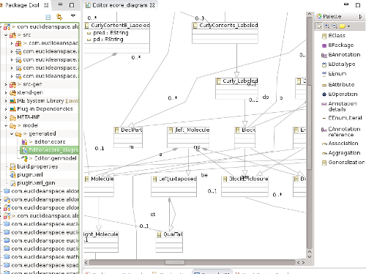The image size is (366, 274).
Task: Expand the xtend-gen folder
Action: tap(6, 93)
